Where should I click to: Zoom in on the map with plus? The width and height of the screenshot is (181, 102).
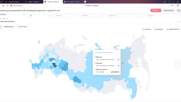178,62
